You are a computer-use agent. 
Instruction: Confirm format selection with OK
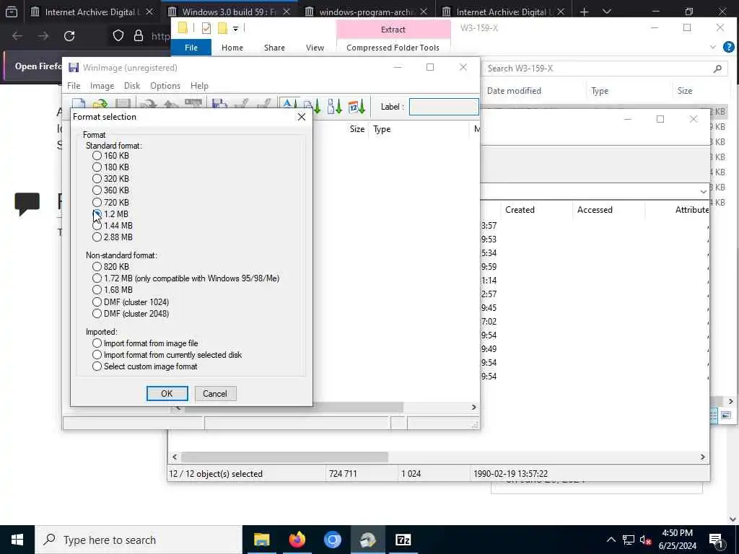coord(167,393)
